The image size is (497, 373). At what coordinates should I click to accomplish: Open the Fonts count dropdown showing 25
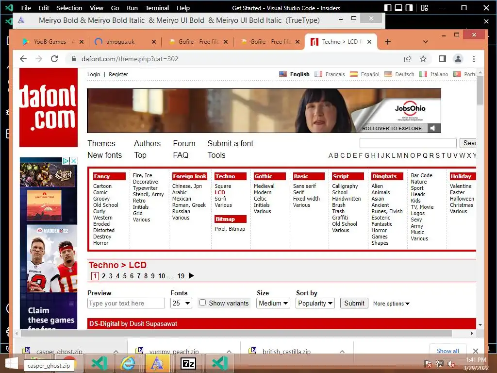[181, 303]
